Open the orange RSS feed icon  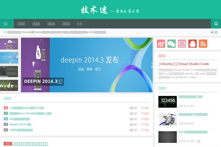203,44
